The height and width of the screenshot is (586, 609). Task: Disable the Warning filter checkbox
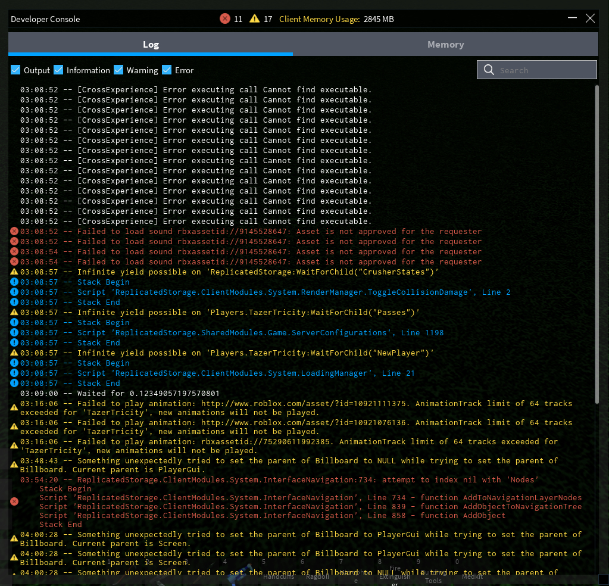pyautogui.click(x=118, y=70)
